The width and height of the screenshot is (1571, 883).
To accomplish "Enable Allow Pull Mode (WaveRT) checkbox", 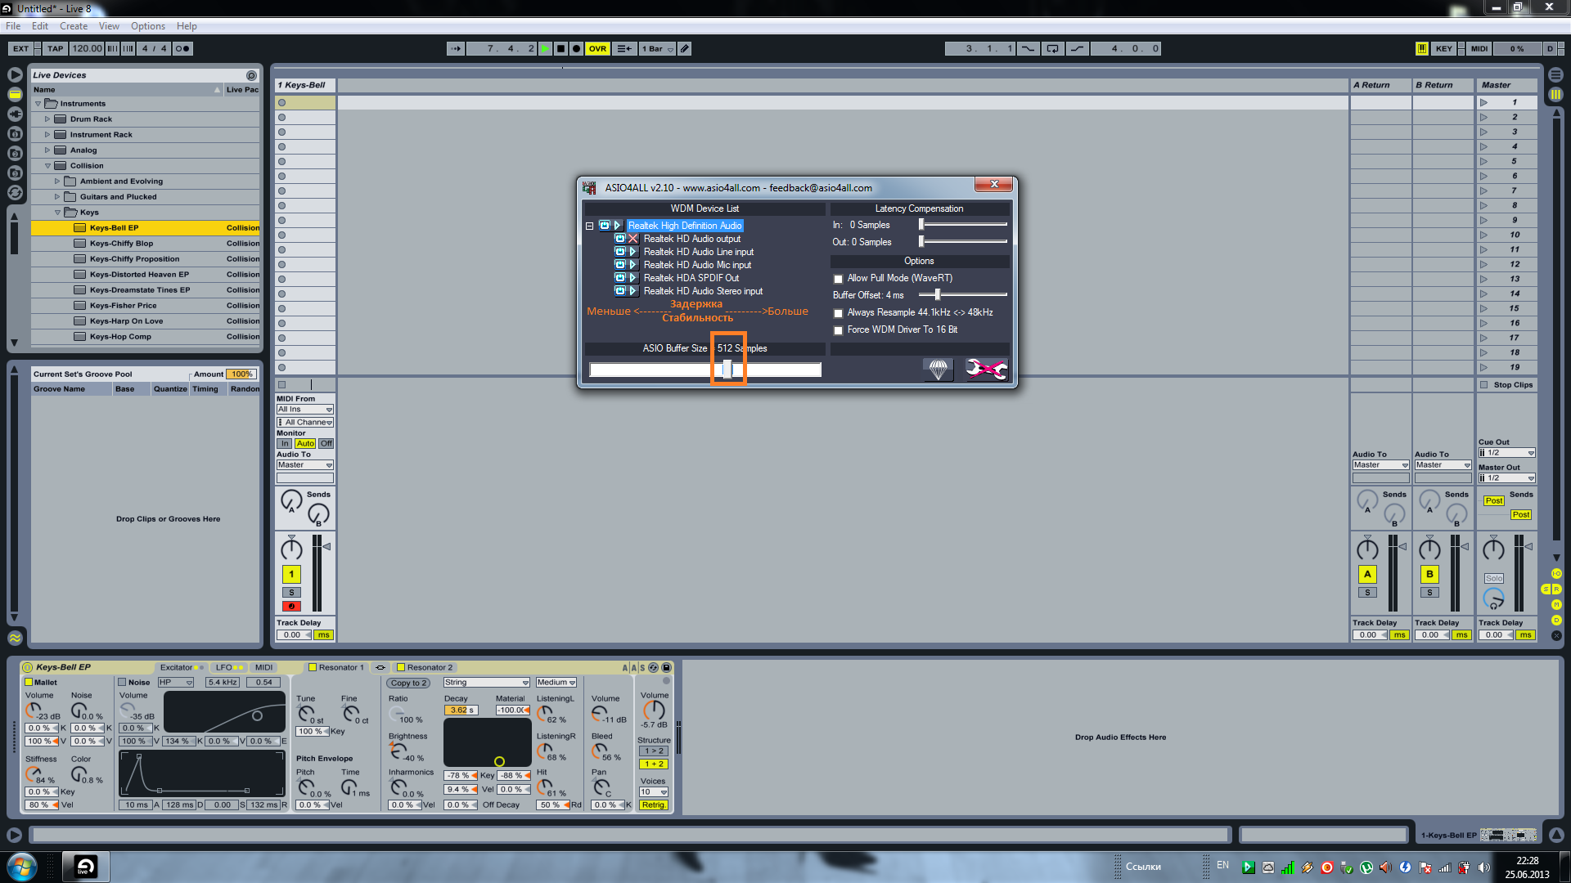I will coord(838,279).
